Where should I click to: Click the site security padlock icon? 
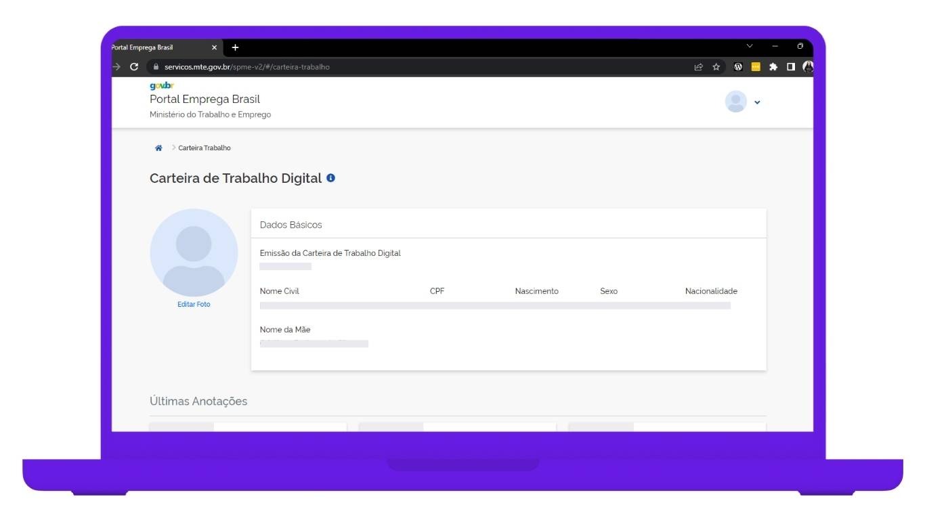click(x=156, y=67)
